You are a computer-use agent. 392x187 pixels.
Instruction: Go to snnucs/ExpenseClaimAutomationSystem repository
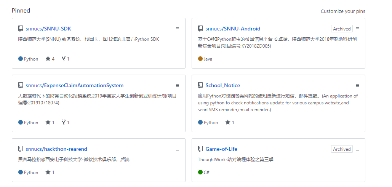point(74,85)
